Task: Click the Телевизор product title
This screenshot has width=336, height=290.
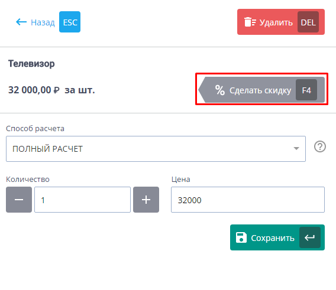Action: click(31, 64)
